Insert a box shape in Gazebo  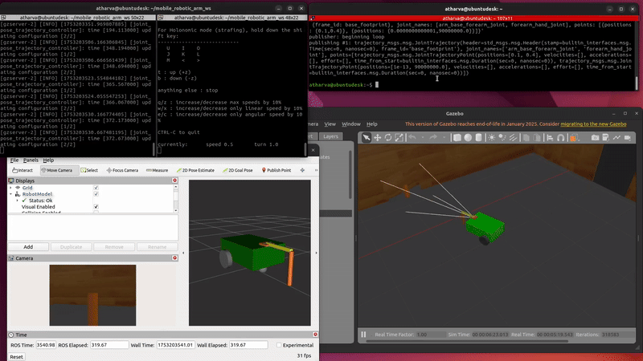pyautogui.click(x=457, y=137)
